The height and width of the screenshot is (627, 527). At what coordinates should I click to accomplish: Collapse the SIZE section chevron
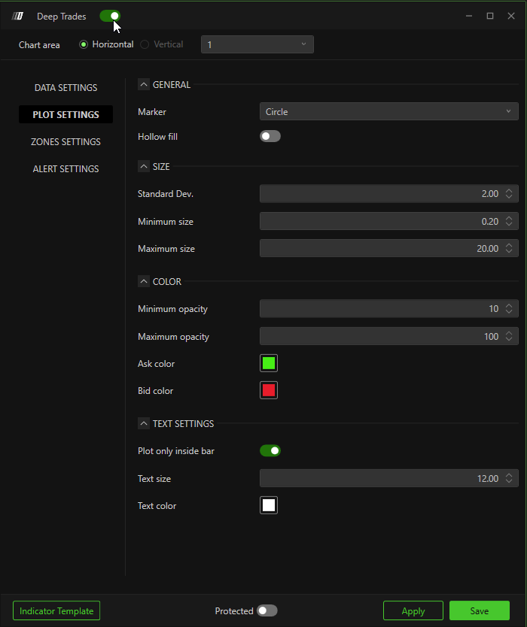coord(144,167)
